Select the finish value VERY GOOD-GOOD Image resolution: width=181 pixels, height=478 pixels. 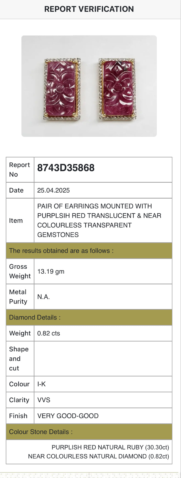pos(68,416)
